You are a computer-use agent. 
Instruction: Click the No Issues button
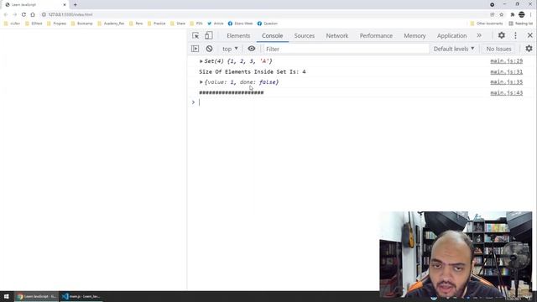coord(498,49)
